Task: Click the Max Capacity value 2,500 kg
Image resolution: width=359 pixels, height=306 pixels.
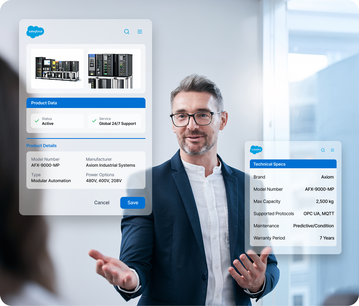Action: [x=325, y=201]
